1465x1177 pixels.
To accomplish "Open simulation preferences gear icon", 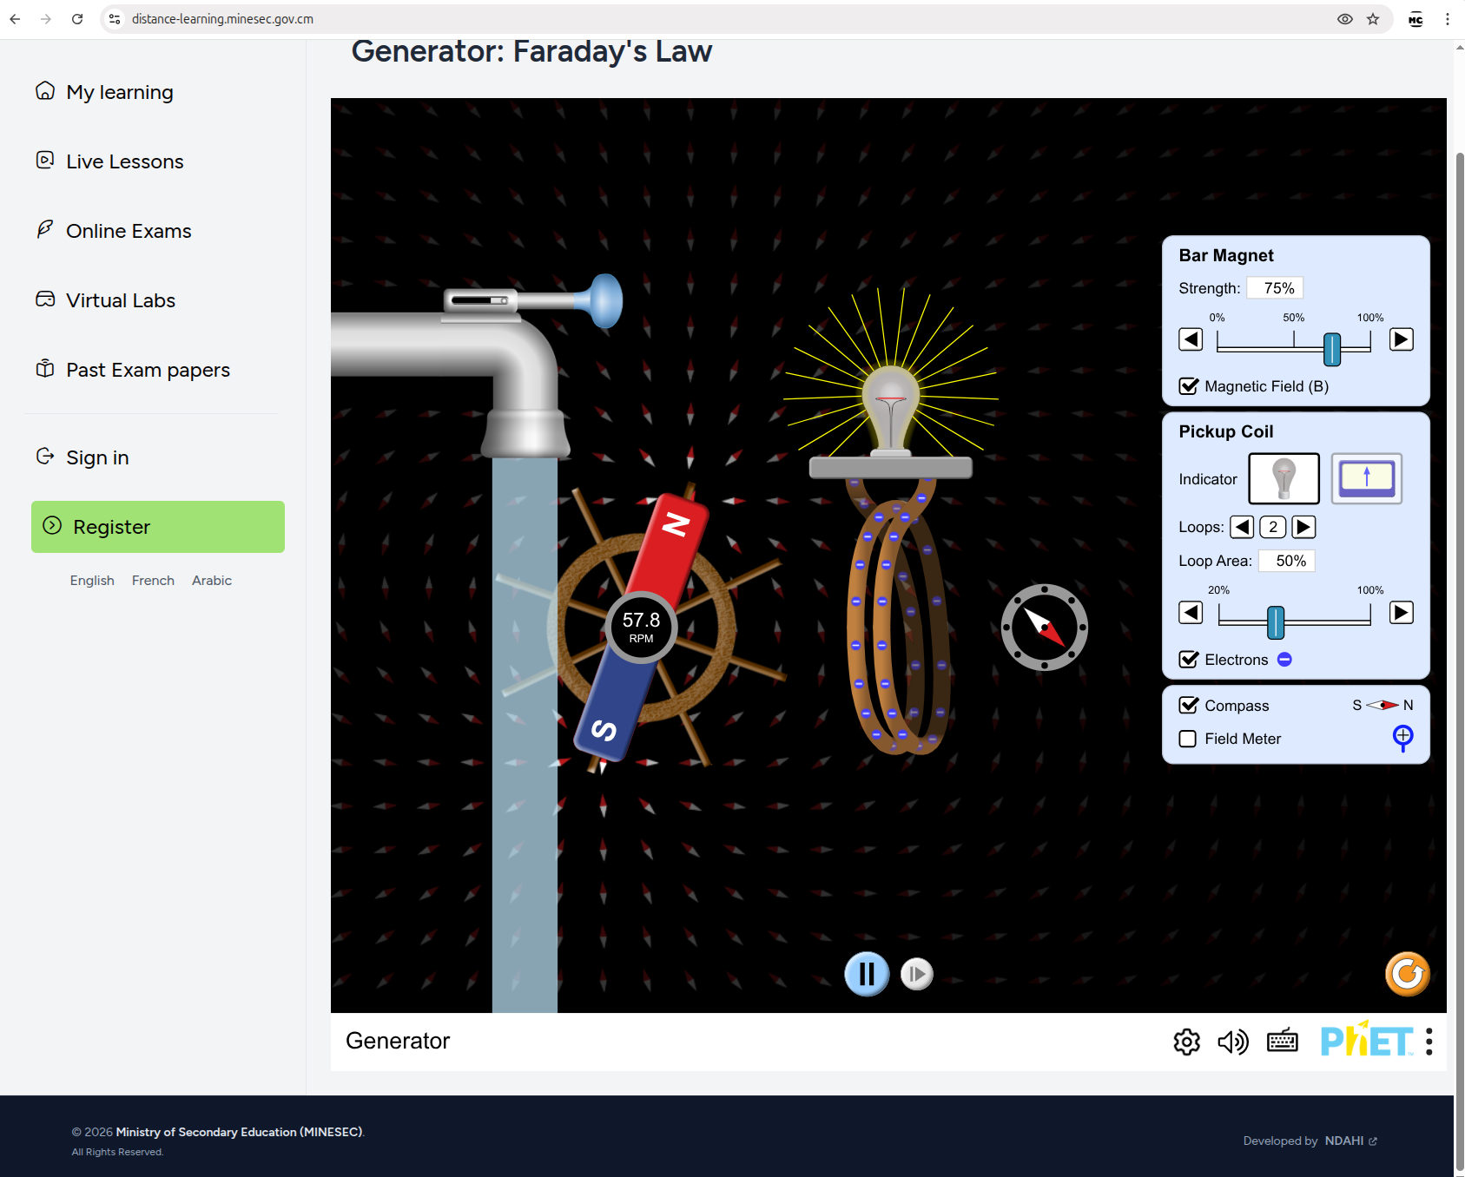I will [1186, 1042].
